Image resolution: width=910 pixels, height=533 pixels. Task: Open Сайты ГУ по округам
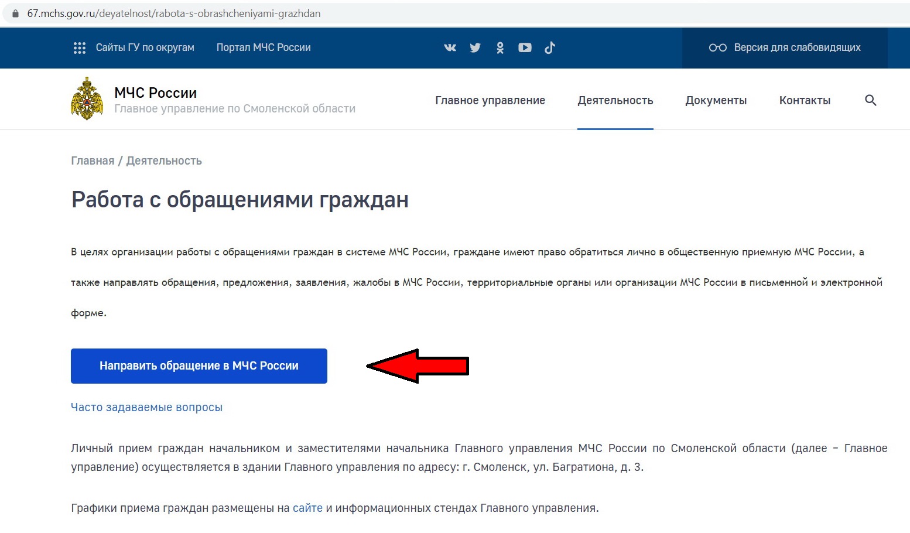tap(145, 47)
